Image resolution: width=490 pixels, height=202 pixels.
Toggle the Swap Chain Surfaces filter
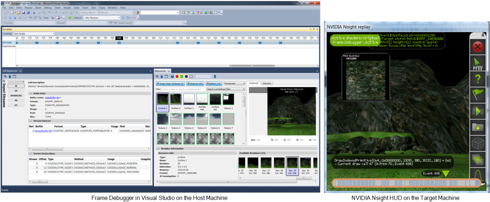170,84
